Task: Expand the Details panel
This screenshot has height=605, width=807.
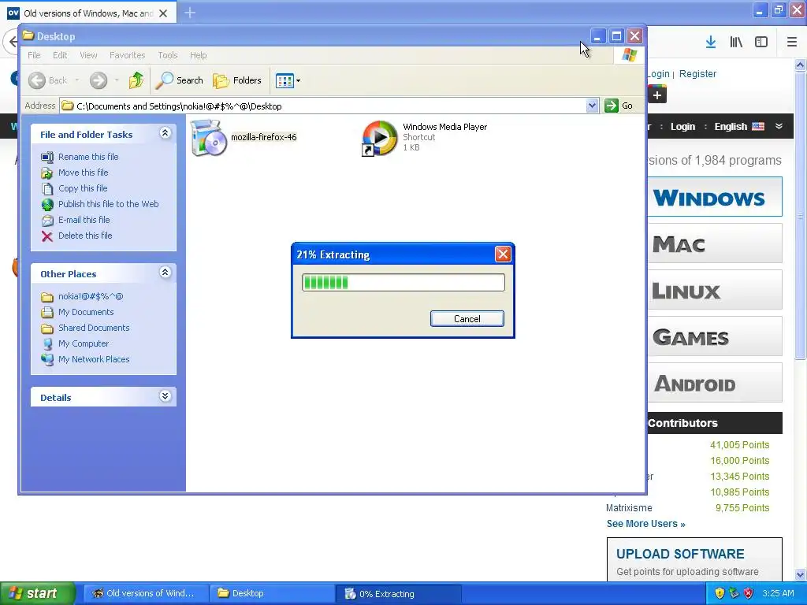Action: (x=165, y=396)
